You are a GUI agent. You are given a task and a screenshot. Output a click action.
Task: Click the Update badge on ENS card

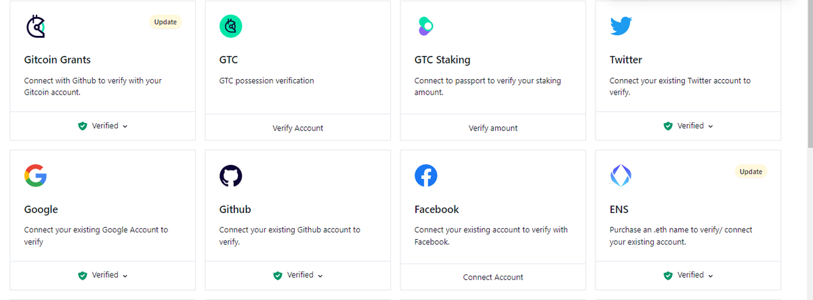pyautogui.click(x=751, y=172)
